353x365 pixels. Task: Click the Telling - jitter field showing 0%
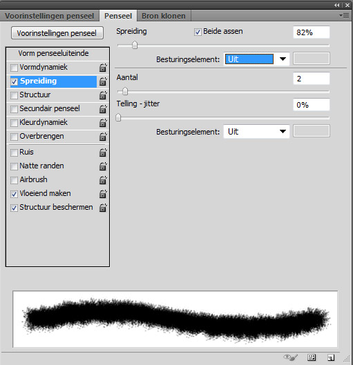point(312,105)
